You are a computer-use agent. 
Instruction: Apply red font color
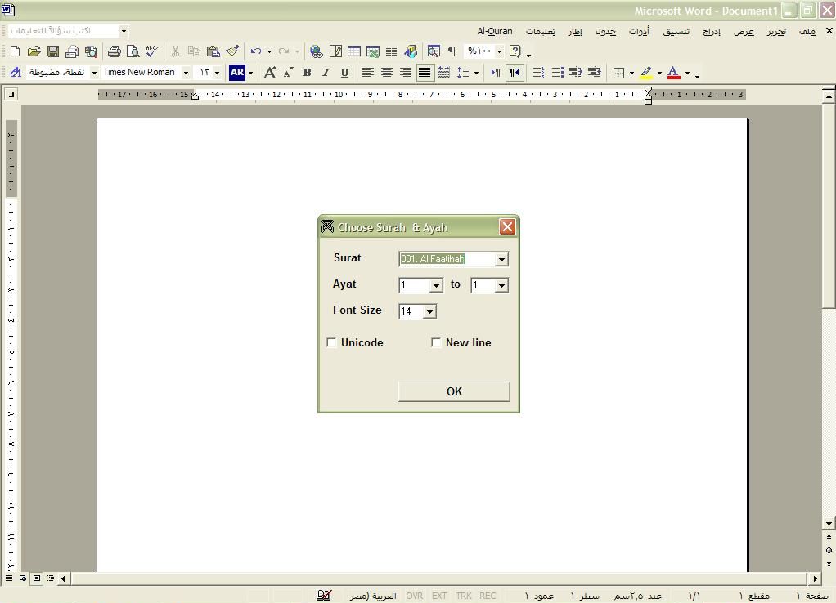coord(673,73)
